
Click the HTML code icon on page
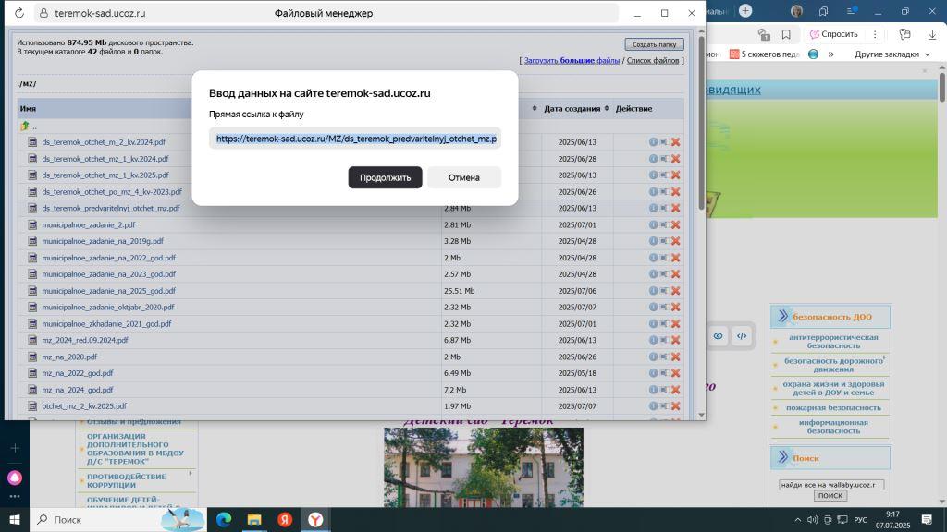coord(741,337)
